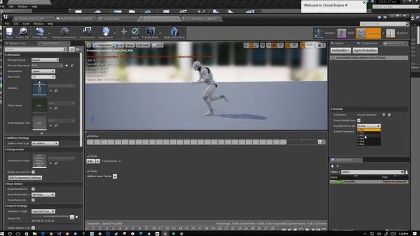
Task: Click the Perspective viewport button
Action: [102, 45]
